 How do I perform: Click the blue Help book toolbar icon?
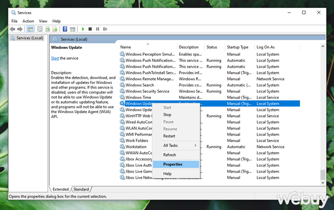(x=65, y=29)
